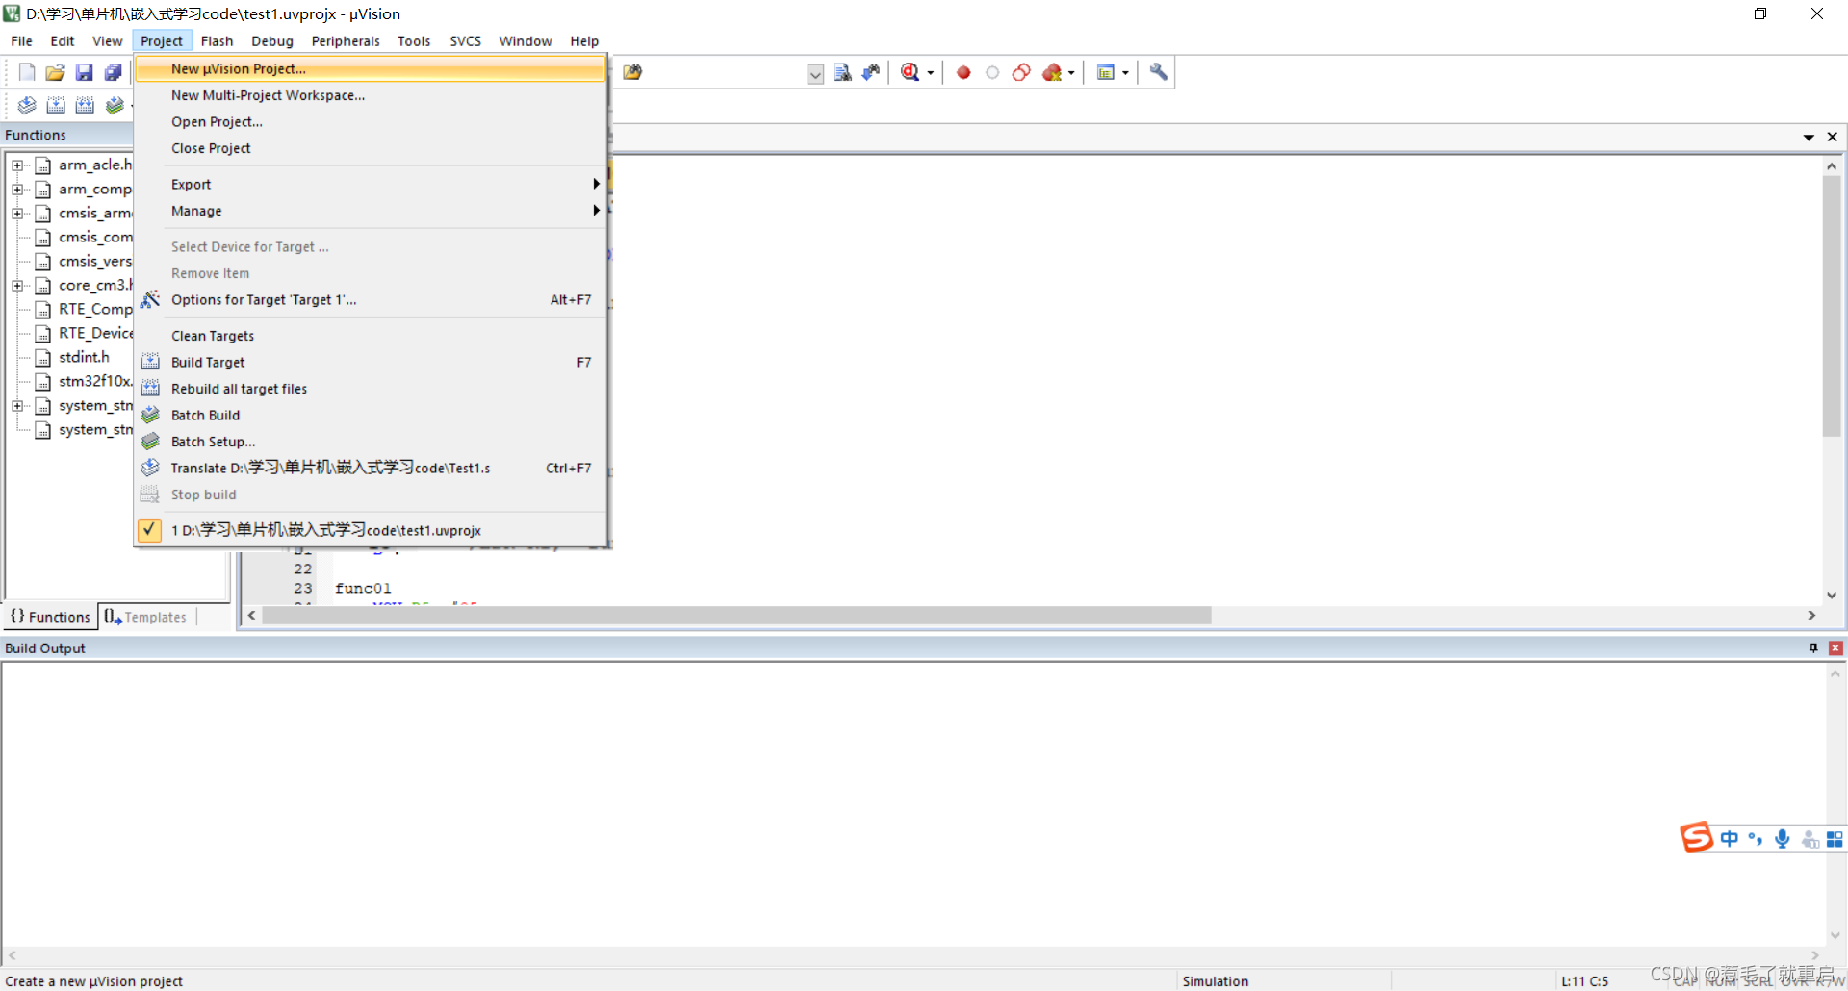Open the debug magnifier button dropdown arrow

point(930,73)
